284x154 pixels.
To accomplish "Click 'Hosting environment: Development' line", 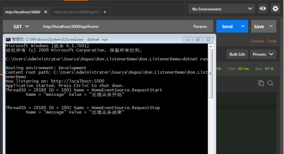I will click(46, 68).
